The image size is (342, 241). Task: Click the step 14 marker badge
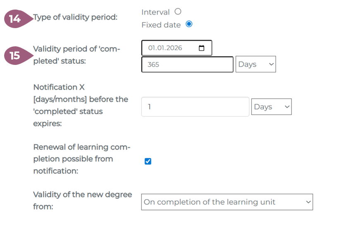tap(15, 19)
